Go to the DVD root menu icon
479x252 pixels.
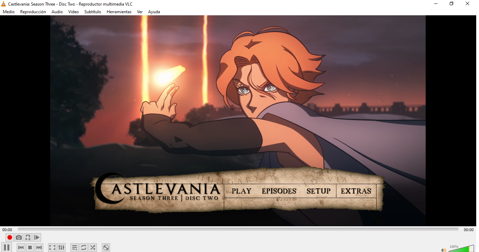pos(106,247)
